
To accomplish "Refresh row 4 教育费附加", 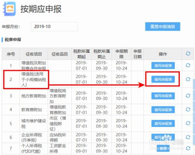I will click(x=188, y=109).
